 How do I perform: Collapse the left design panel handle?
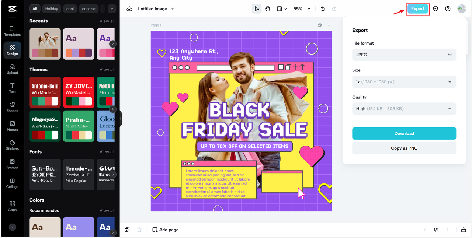coord(121,119)
